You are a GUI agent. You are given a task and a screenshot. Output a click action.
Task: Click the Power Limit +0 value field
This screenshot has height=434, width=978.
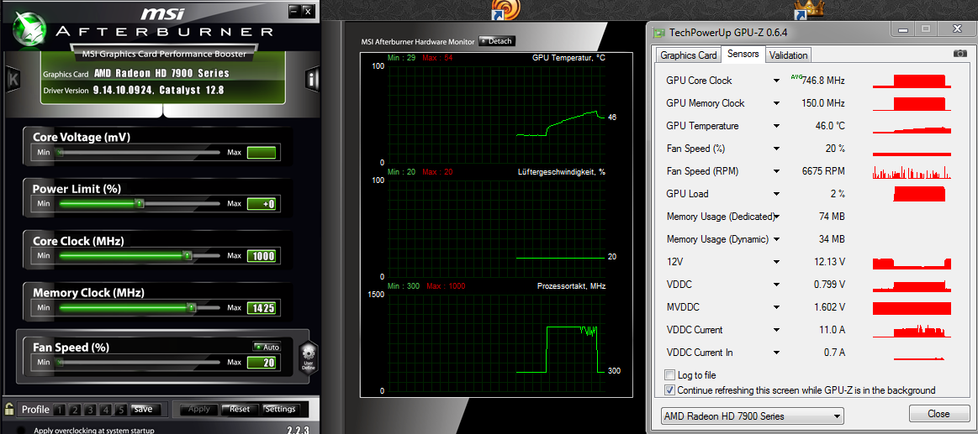click(261, 204)
